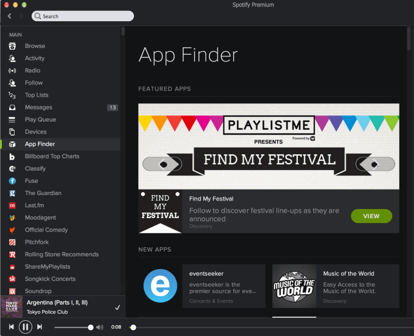Screen dimensions: 414x336
Task: Skip to the next track
Action: point(40,327)
